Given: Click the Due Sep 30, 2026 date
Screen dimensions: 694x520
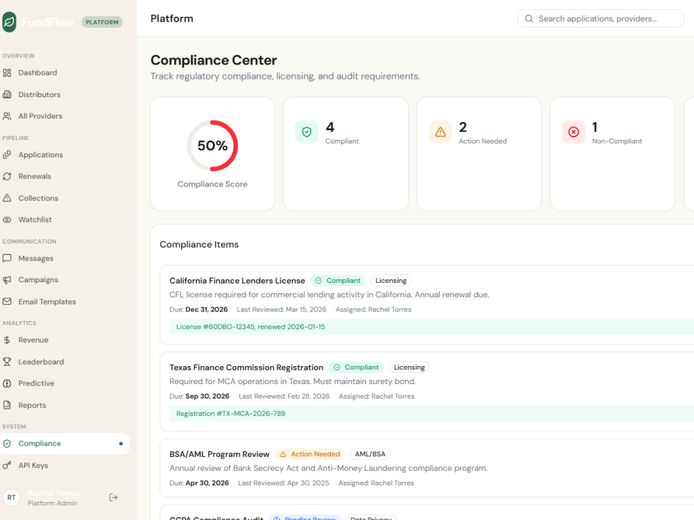Looking at the screenshot, I should [200, 396].
